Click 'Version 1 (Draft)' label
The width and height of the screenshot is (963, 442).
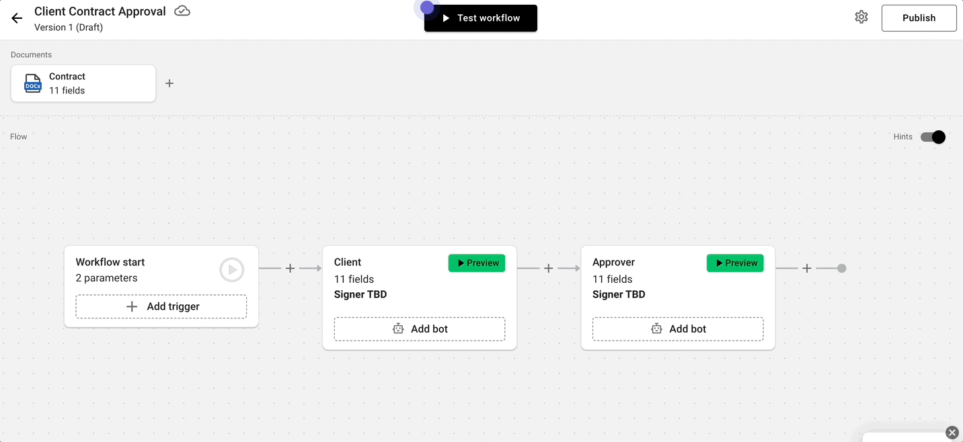69,28
